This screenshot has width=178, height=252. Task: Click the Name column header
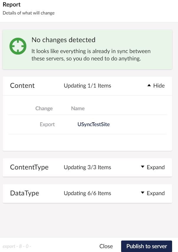tap(78, 108)
